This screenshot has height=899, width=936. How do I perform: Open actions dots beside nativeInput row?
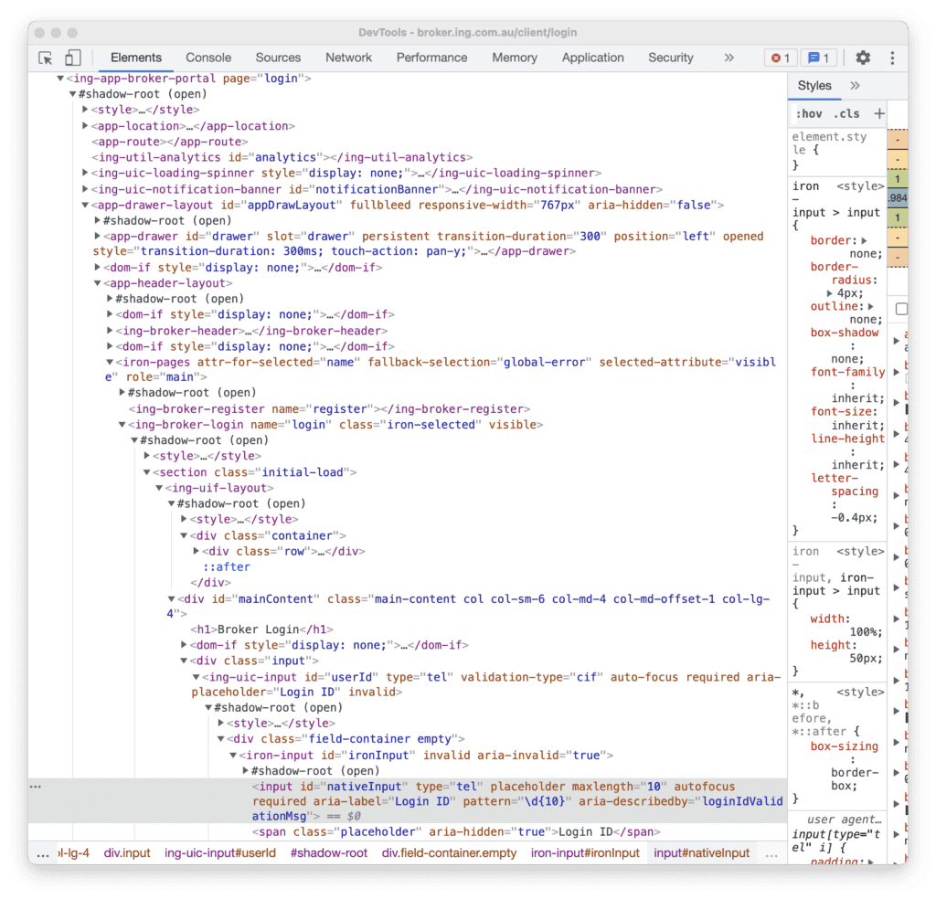pyautogui.click(x=36, y=787)
